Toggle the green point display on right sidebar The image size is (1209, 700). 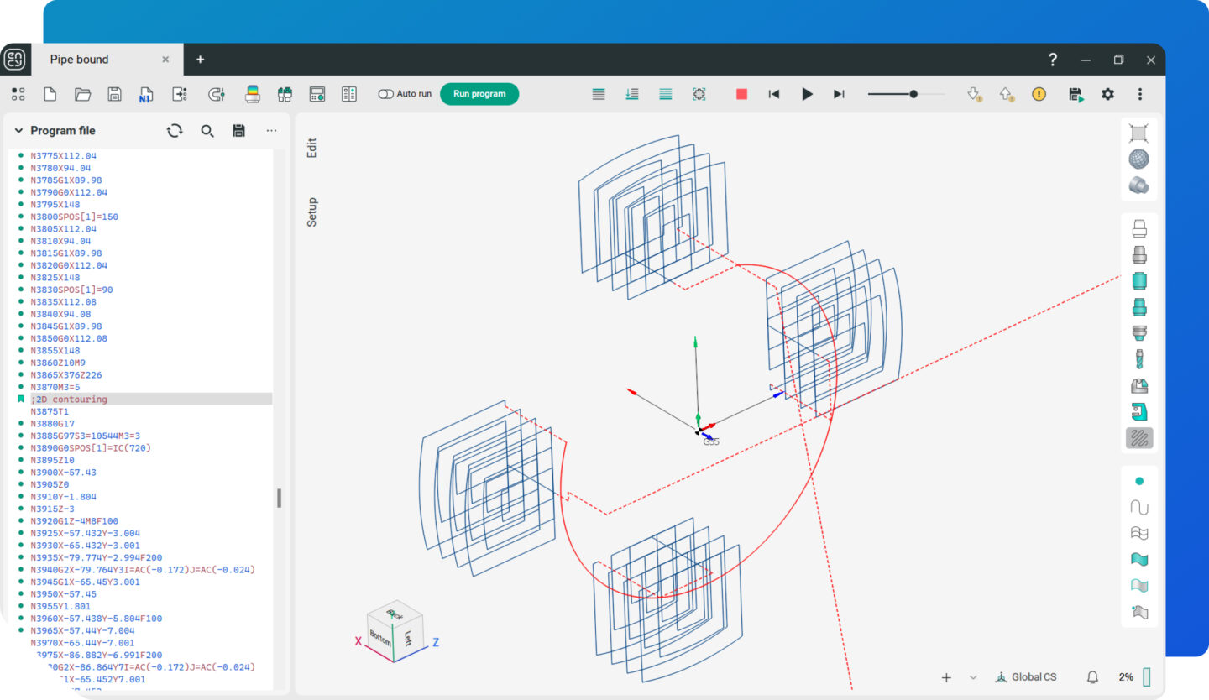(x=1138, y=480)
